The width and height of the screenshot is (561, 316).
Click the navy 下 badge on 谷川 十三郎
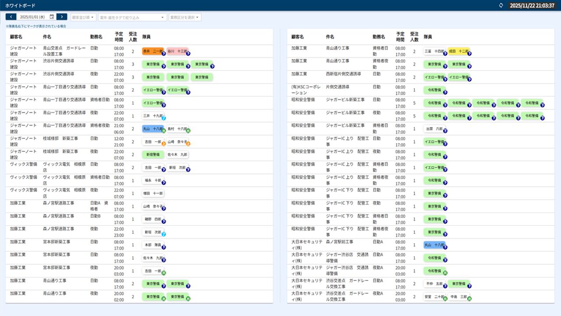[x=188, y=54]
